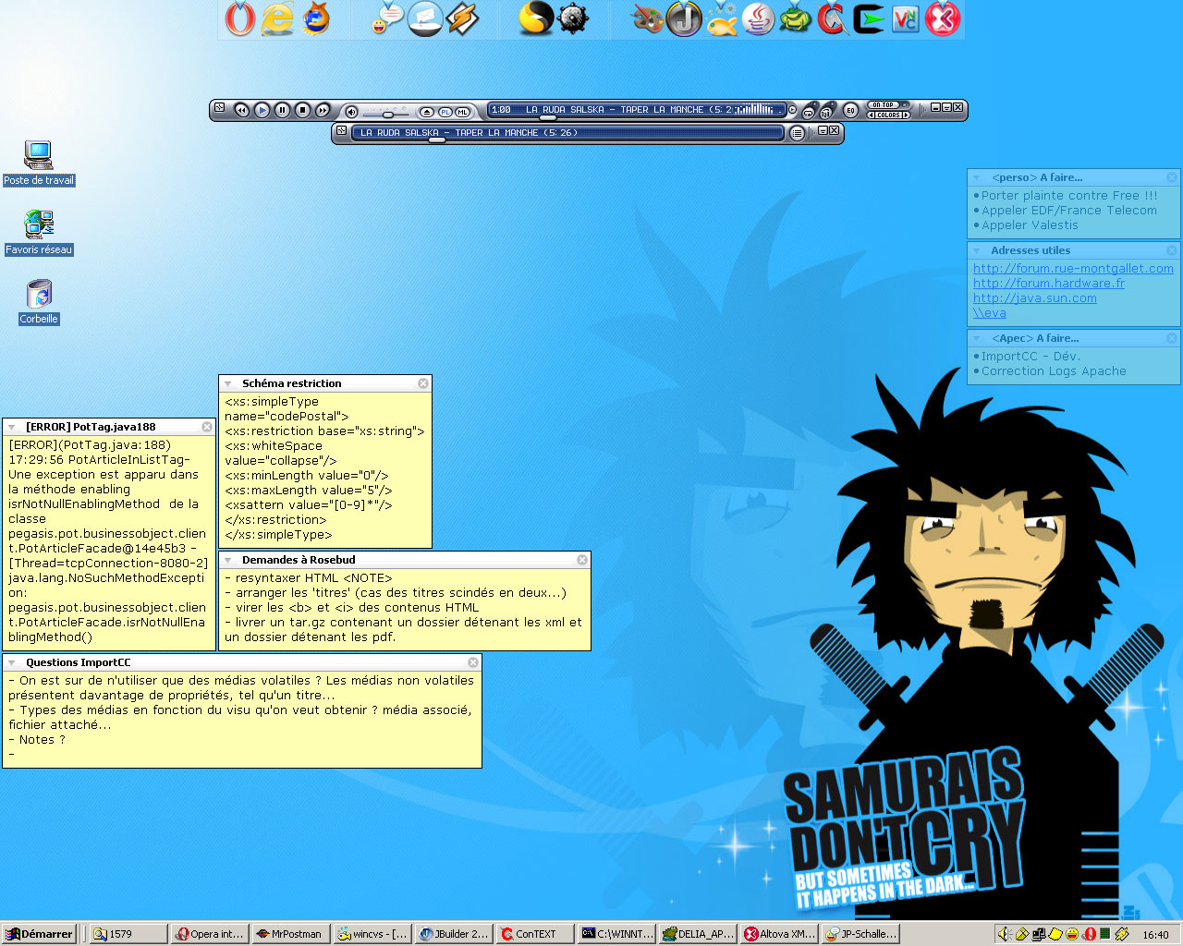Open the goldfish WinCVS dock icon
Screen dimensions: 1183x946
(x=722, y=18)
